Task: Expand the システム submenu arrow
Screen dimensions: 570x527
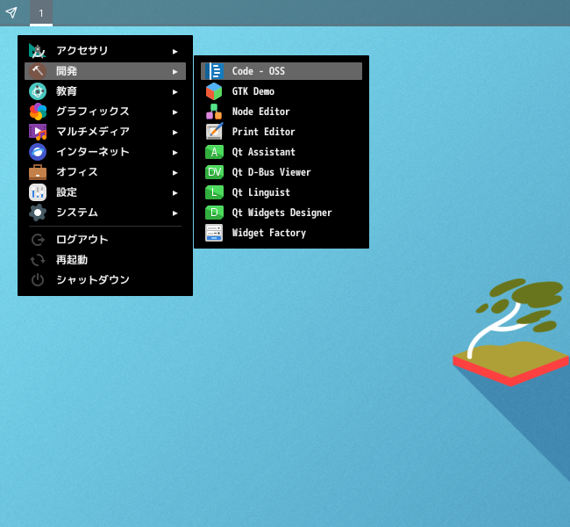Action: [175, 213]
